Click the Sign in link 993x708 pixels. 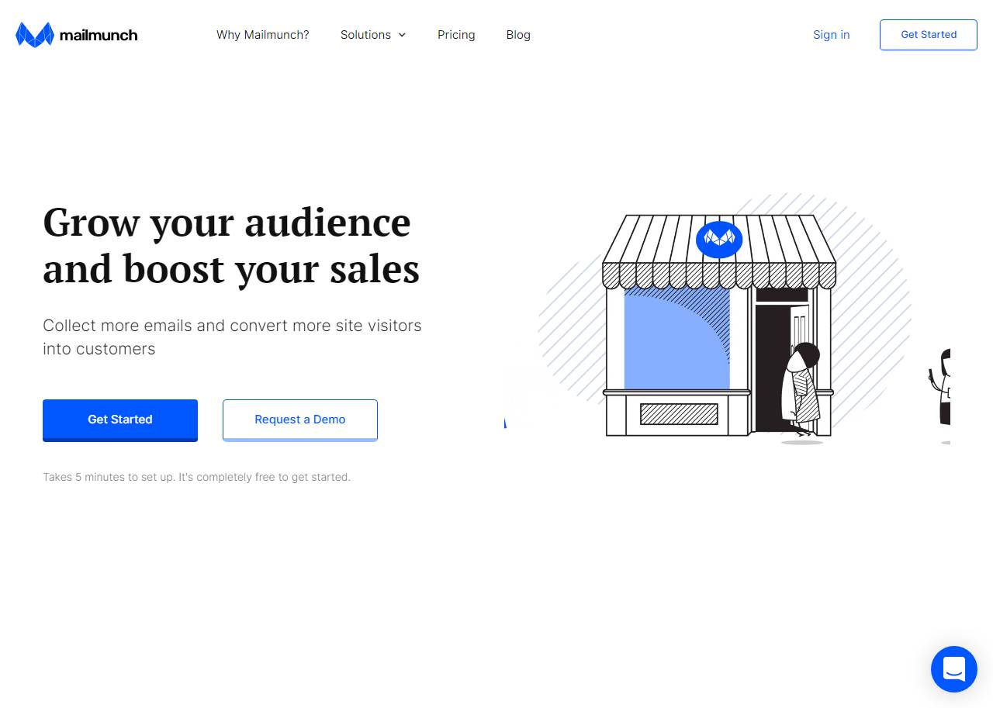pyautogui.click(x=831, y=35)
